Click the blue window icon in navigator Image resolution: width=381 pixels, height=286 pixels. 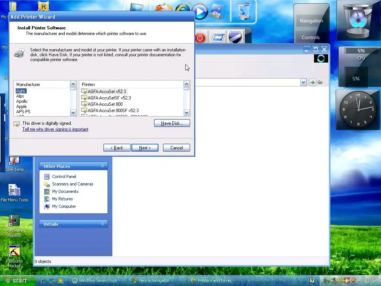point(218,38)
